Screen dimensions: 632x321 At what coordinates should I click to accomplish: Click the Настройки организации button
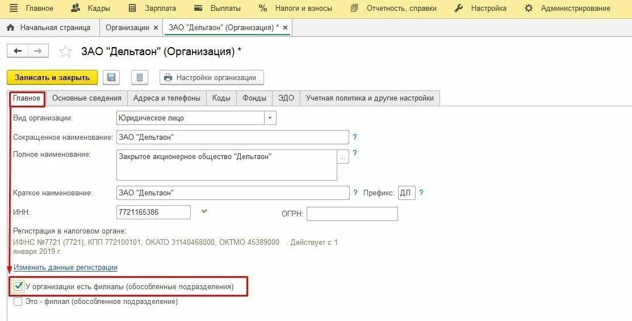[x=212, y=77]
